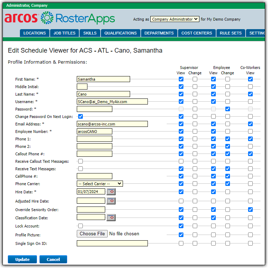This screenshot has height=268, width=268.
Task: Click the Update button
Action: [x=22, y=259]
